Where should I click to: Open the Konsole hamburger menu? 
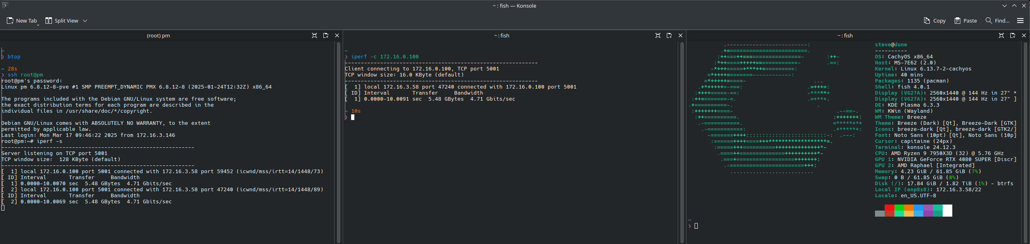1020,21
